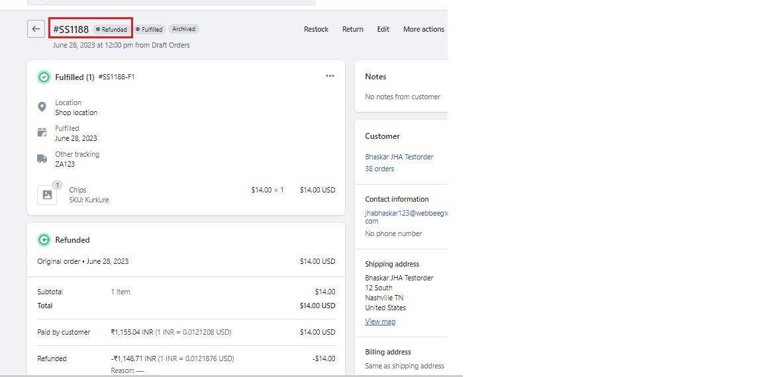This screenshot has height=377, width=774.
Task: Select the order number #SS1188 heading
Action: pos(71,30)
